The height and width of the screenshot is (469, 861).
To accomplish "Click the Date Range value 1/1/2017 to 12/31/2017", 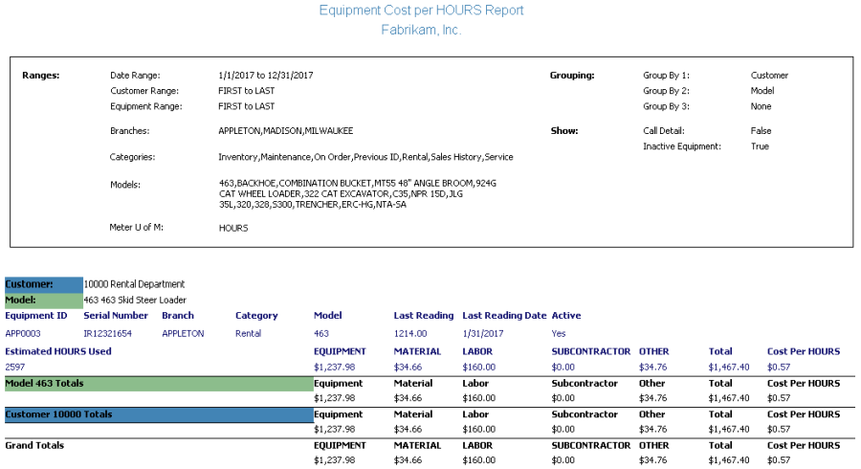I will (266, 75).
